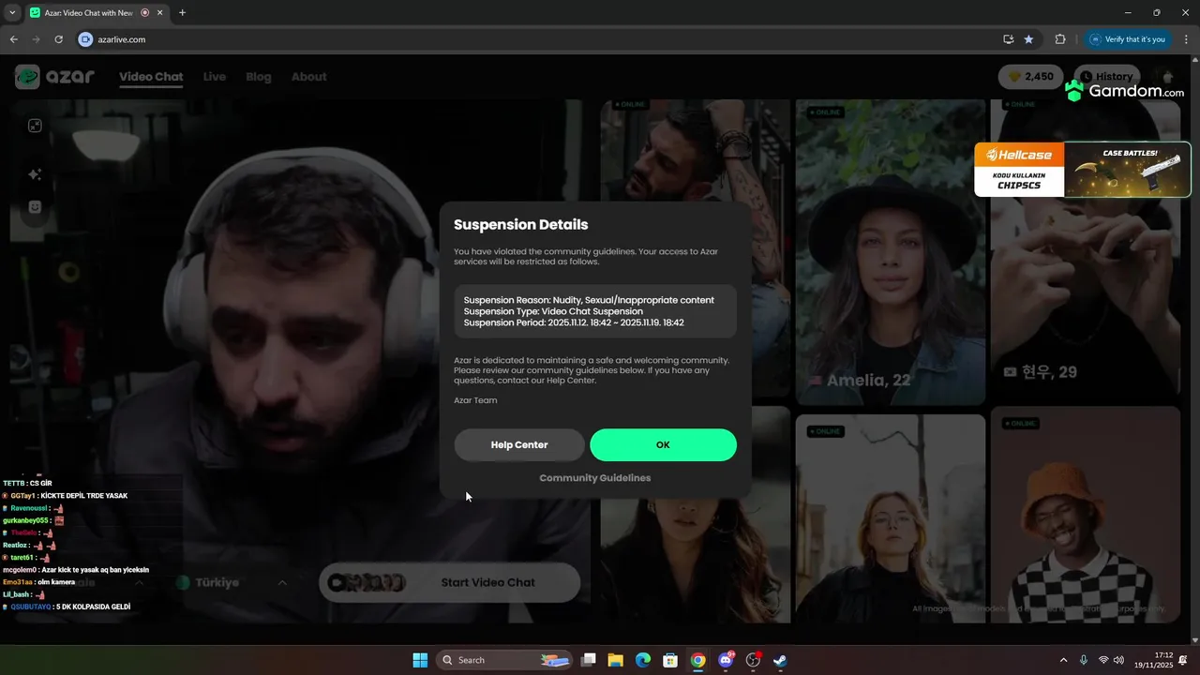Viewport: 1200px width, 675px height.
Task: Click the Azar logo in the header
Action: [55, 77]
